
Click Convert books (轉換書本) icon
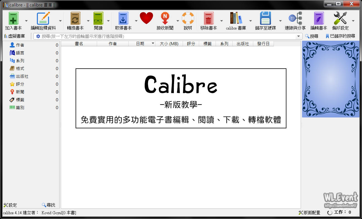75,18
